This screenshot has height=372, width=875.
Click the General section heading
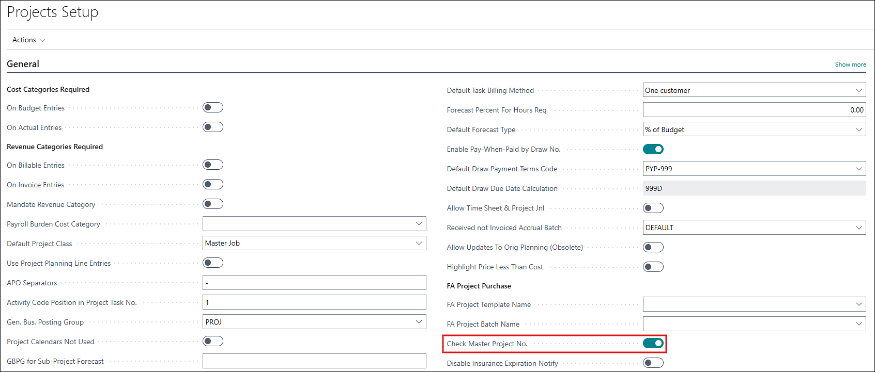(x=23, y=64)
